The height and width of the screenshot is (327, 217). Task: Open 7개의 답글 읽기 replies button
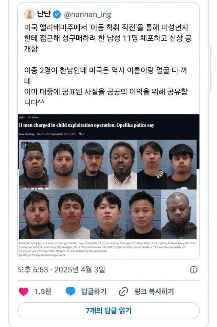click(108, 311)
